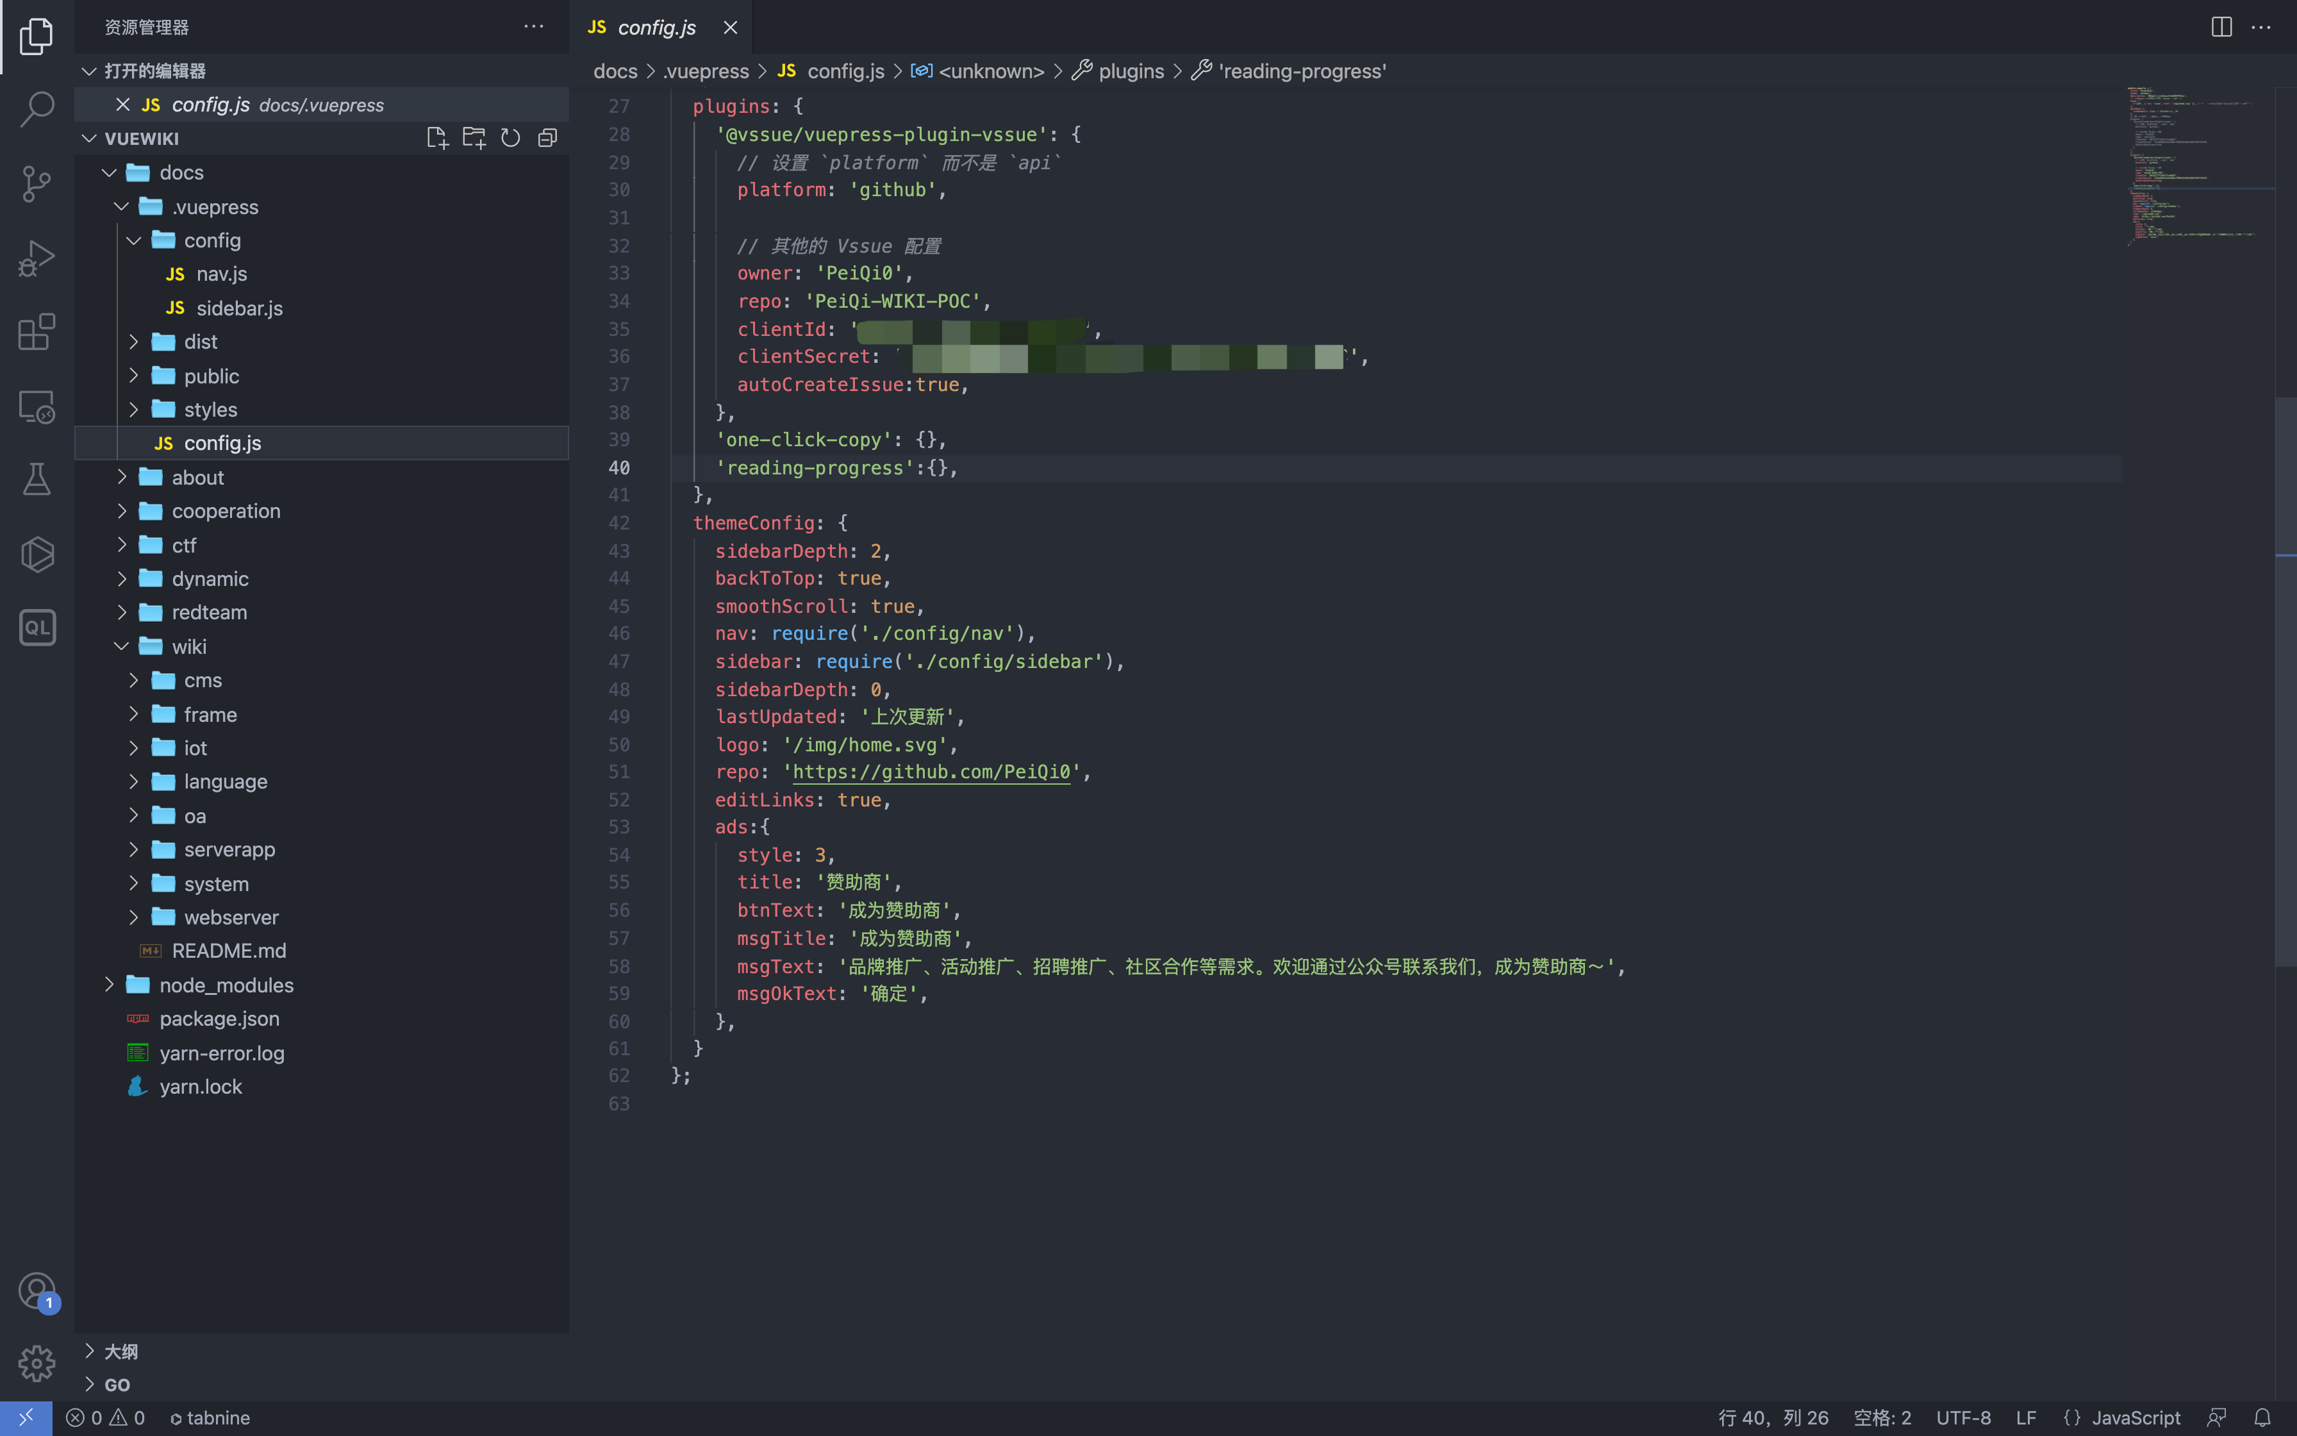Collapse the wiki folder
2297x1436 pixels.
coord(189,647)
